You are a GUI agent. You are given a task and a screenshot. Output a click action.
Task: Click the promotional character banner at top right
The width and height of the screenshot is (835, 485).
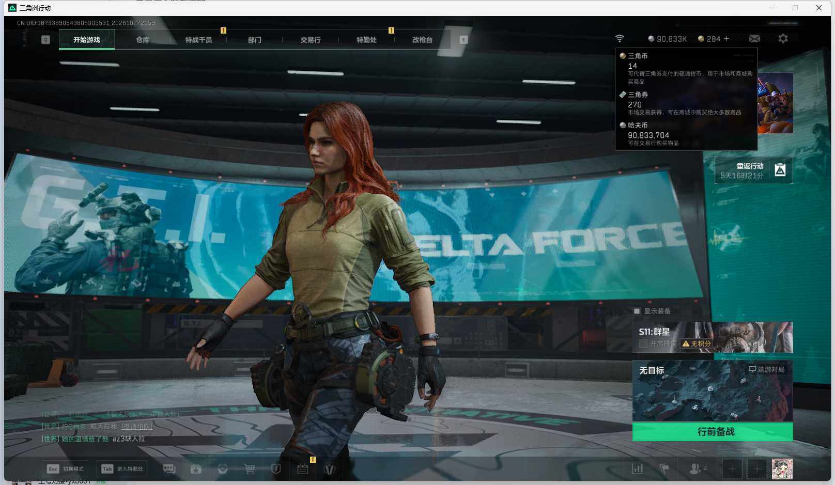pyautogui.click(x=775, y=103)
